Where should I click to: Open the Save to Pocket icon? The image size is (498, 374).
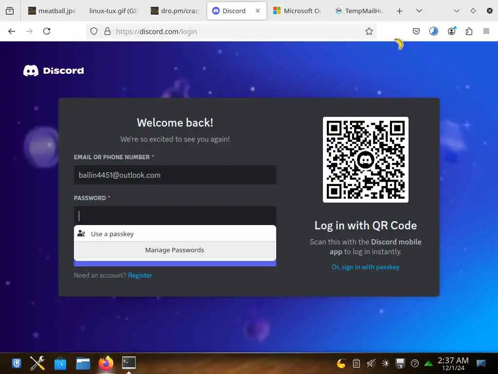(416, 31)
